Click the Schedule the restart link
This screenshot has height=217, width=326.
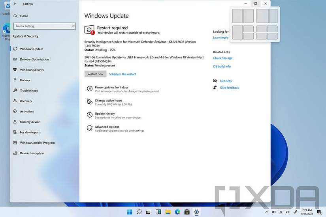(122, 74)
